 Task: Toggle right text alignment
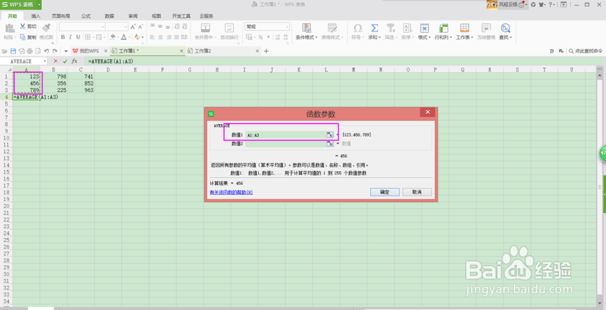pos(168,38)
